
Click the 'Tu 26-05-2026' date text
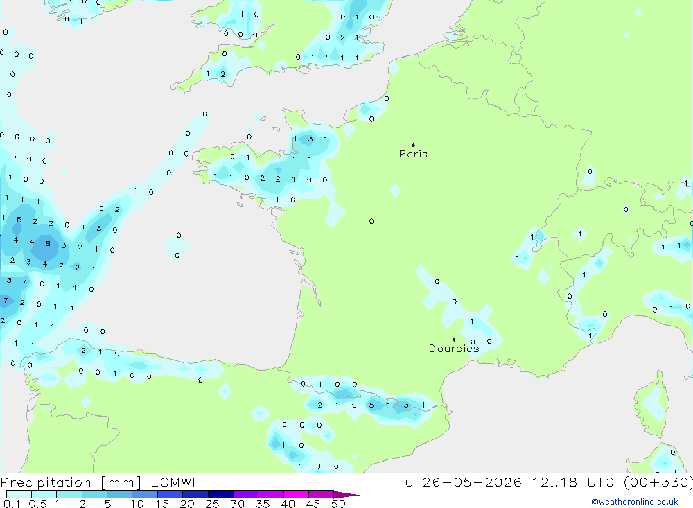pyautogui.click(x=459, y=482)
